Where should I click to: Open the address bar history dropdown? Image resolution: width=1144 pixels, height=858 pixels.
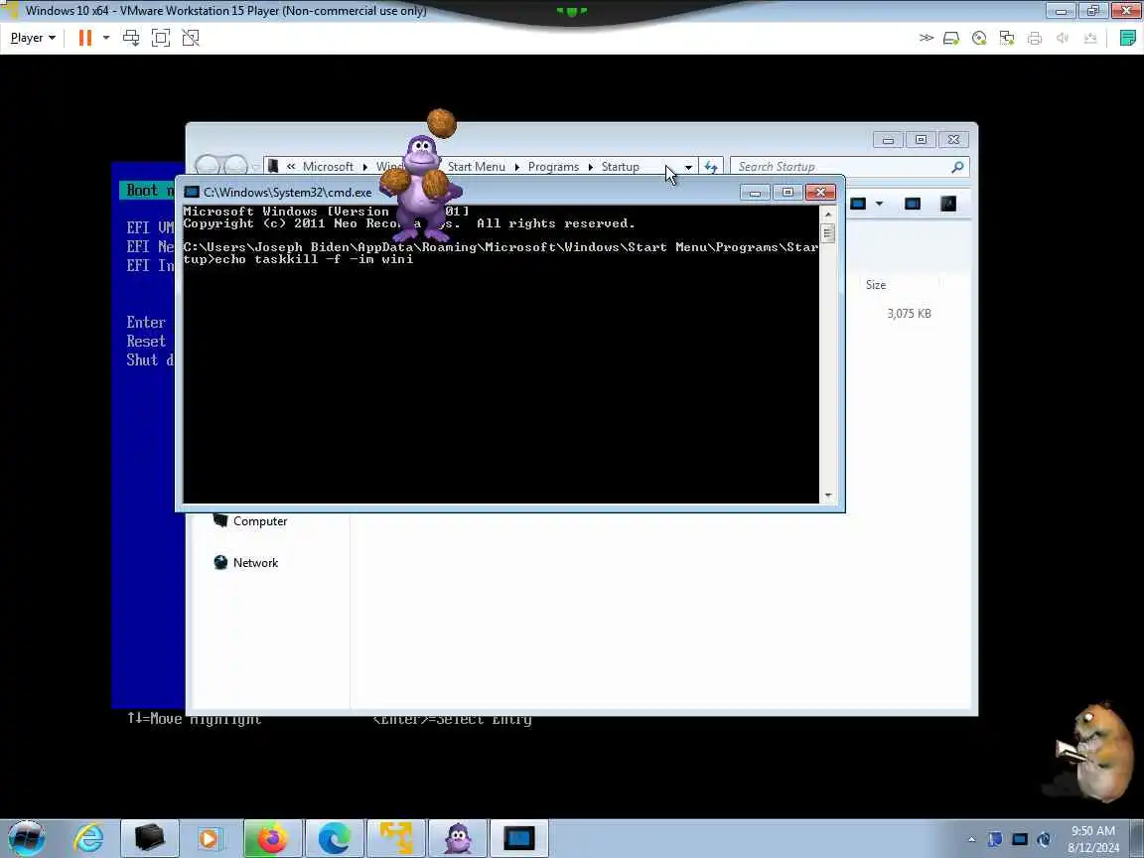688,167
